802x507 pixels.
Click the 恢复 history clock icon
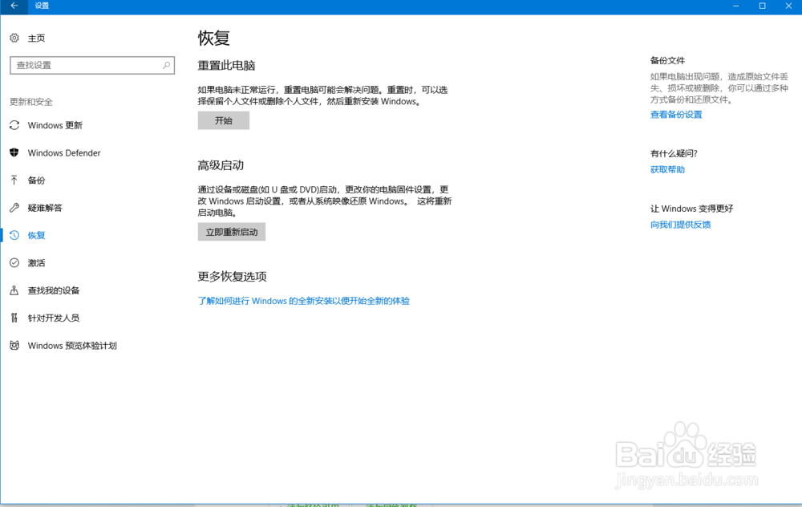point(14,235)
